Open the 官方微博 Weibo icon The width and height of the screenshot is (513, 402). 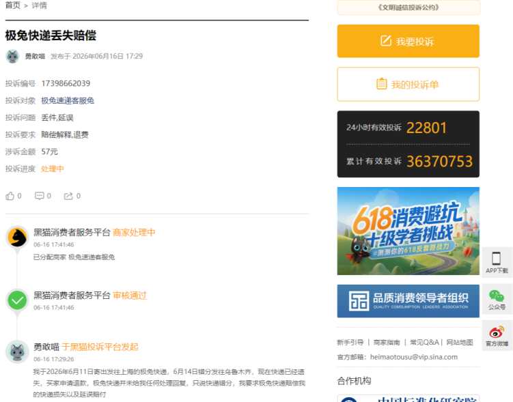(497, 332)
